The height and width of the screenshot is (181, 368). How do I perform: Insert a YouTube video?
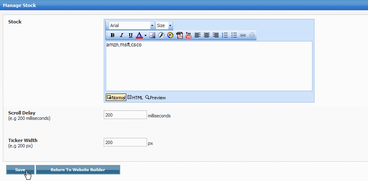pyautogui.click(x=189, y=35)
